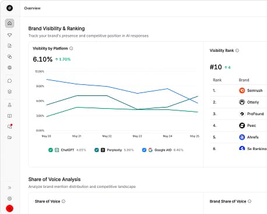Click the 'ChatGPT' legend label
Viewport: 267px width, 214px height.
tap(68, 150)
